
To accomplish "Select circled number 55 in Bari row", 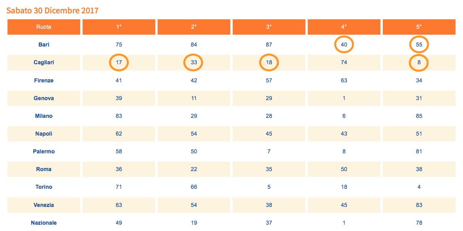I will (x=419, y=45).
